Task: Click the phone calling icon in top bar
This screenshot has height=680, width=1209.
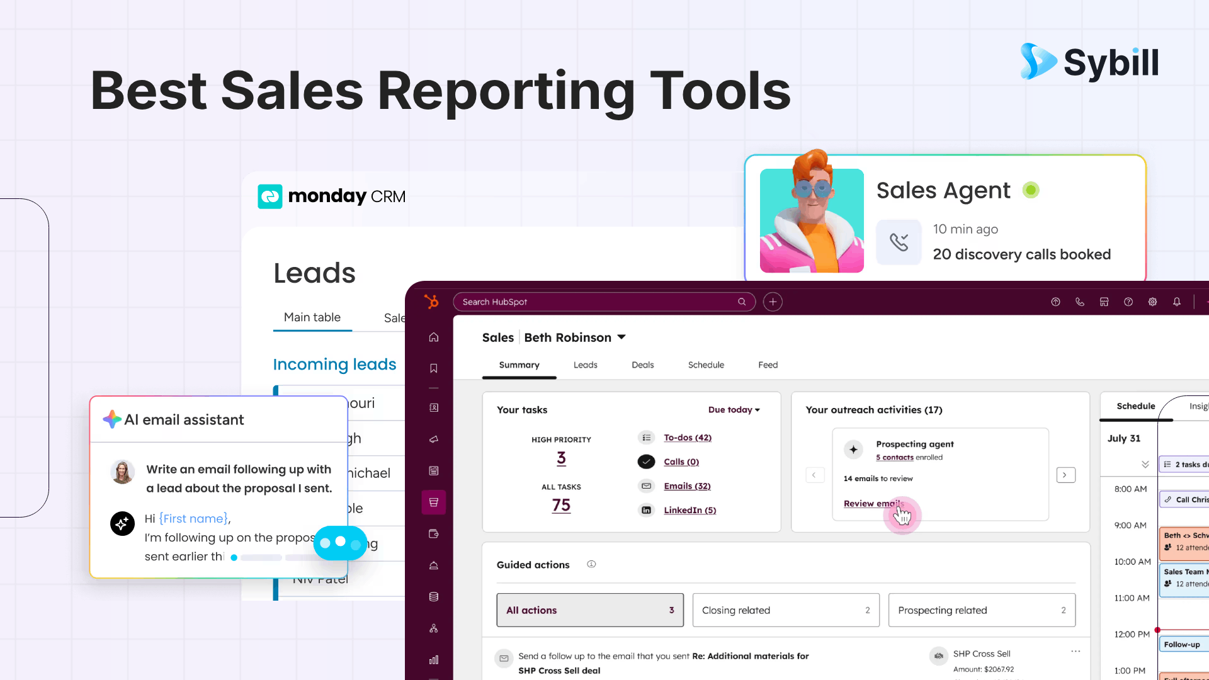Action: point(1080,302)
